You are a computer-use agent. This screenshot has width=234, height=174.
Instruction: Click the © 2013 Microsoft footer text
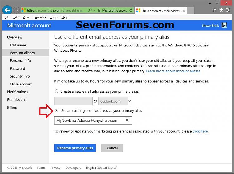pos(20,168)
